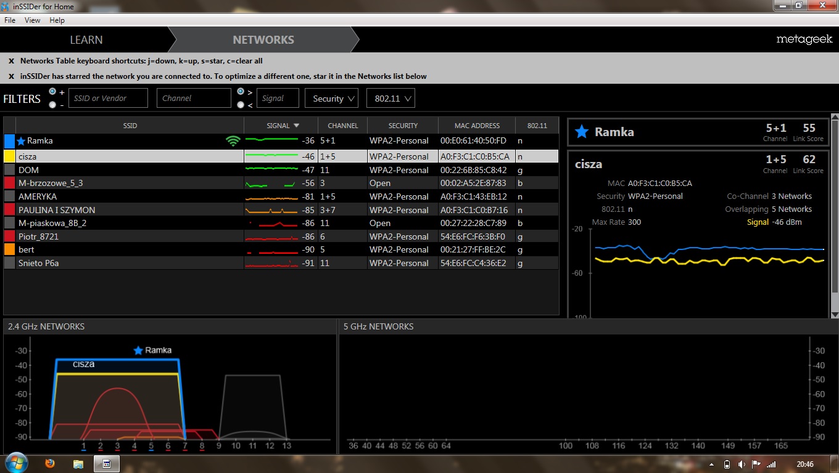Screen dimensions: 839x473
Task: Switch to the NETWORKS tab
Action: tap(263, 40)
